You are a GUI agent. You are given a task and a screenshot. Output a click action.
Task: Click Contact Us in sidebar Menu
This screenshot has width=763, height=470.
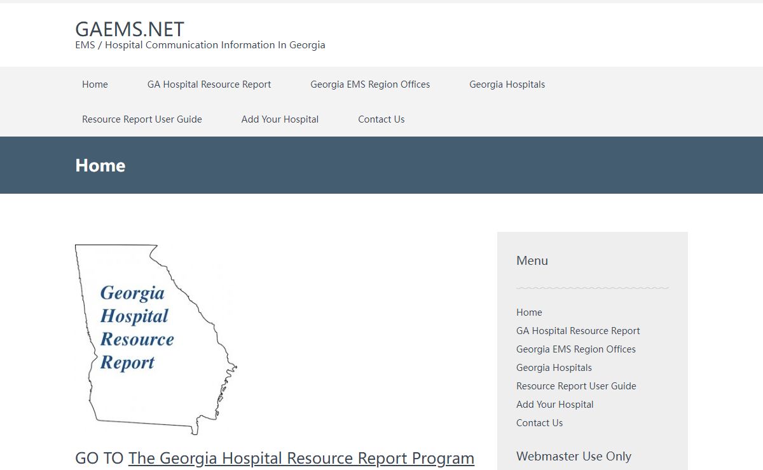[x=539, y=423]
